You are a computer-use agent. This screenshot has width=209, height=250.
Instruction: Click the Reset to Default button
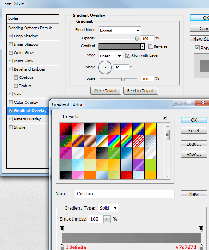click(141, 91)
